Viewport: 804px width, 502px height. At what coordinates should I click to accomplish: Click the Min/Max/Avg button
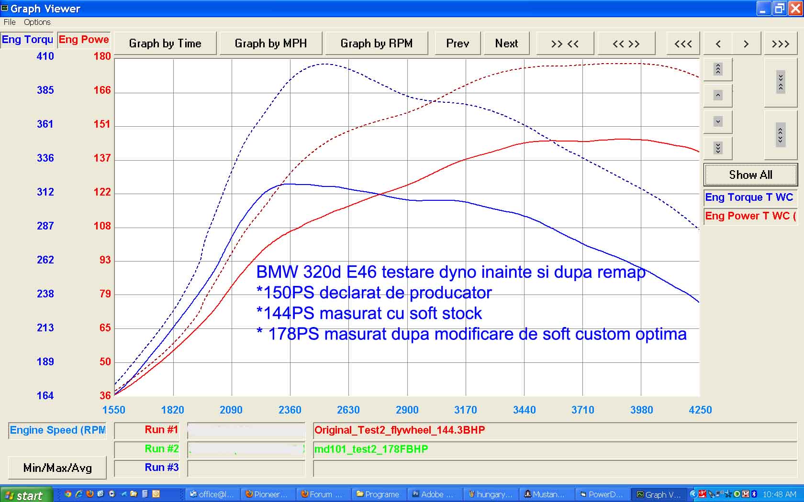pos(57,468)
